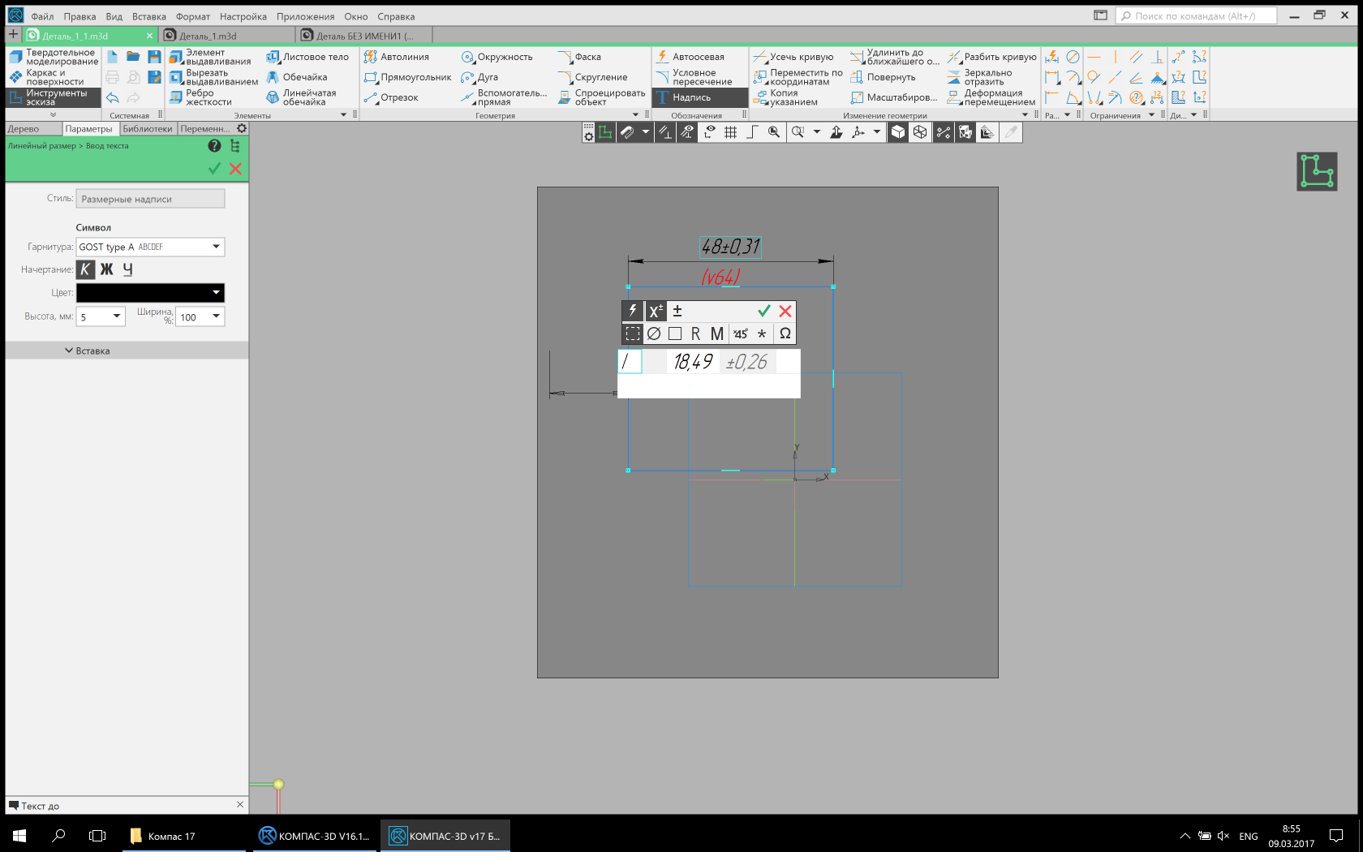Image resolution: width=1363 pixels, height=852 pixels.
Task: Open the Файл menu
Action: coord(42,16)
